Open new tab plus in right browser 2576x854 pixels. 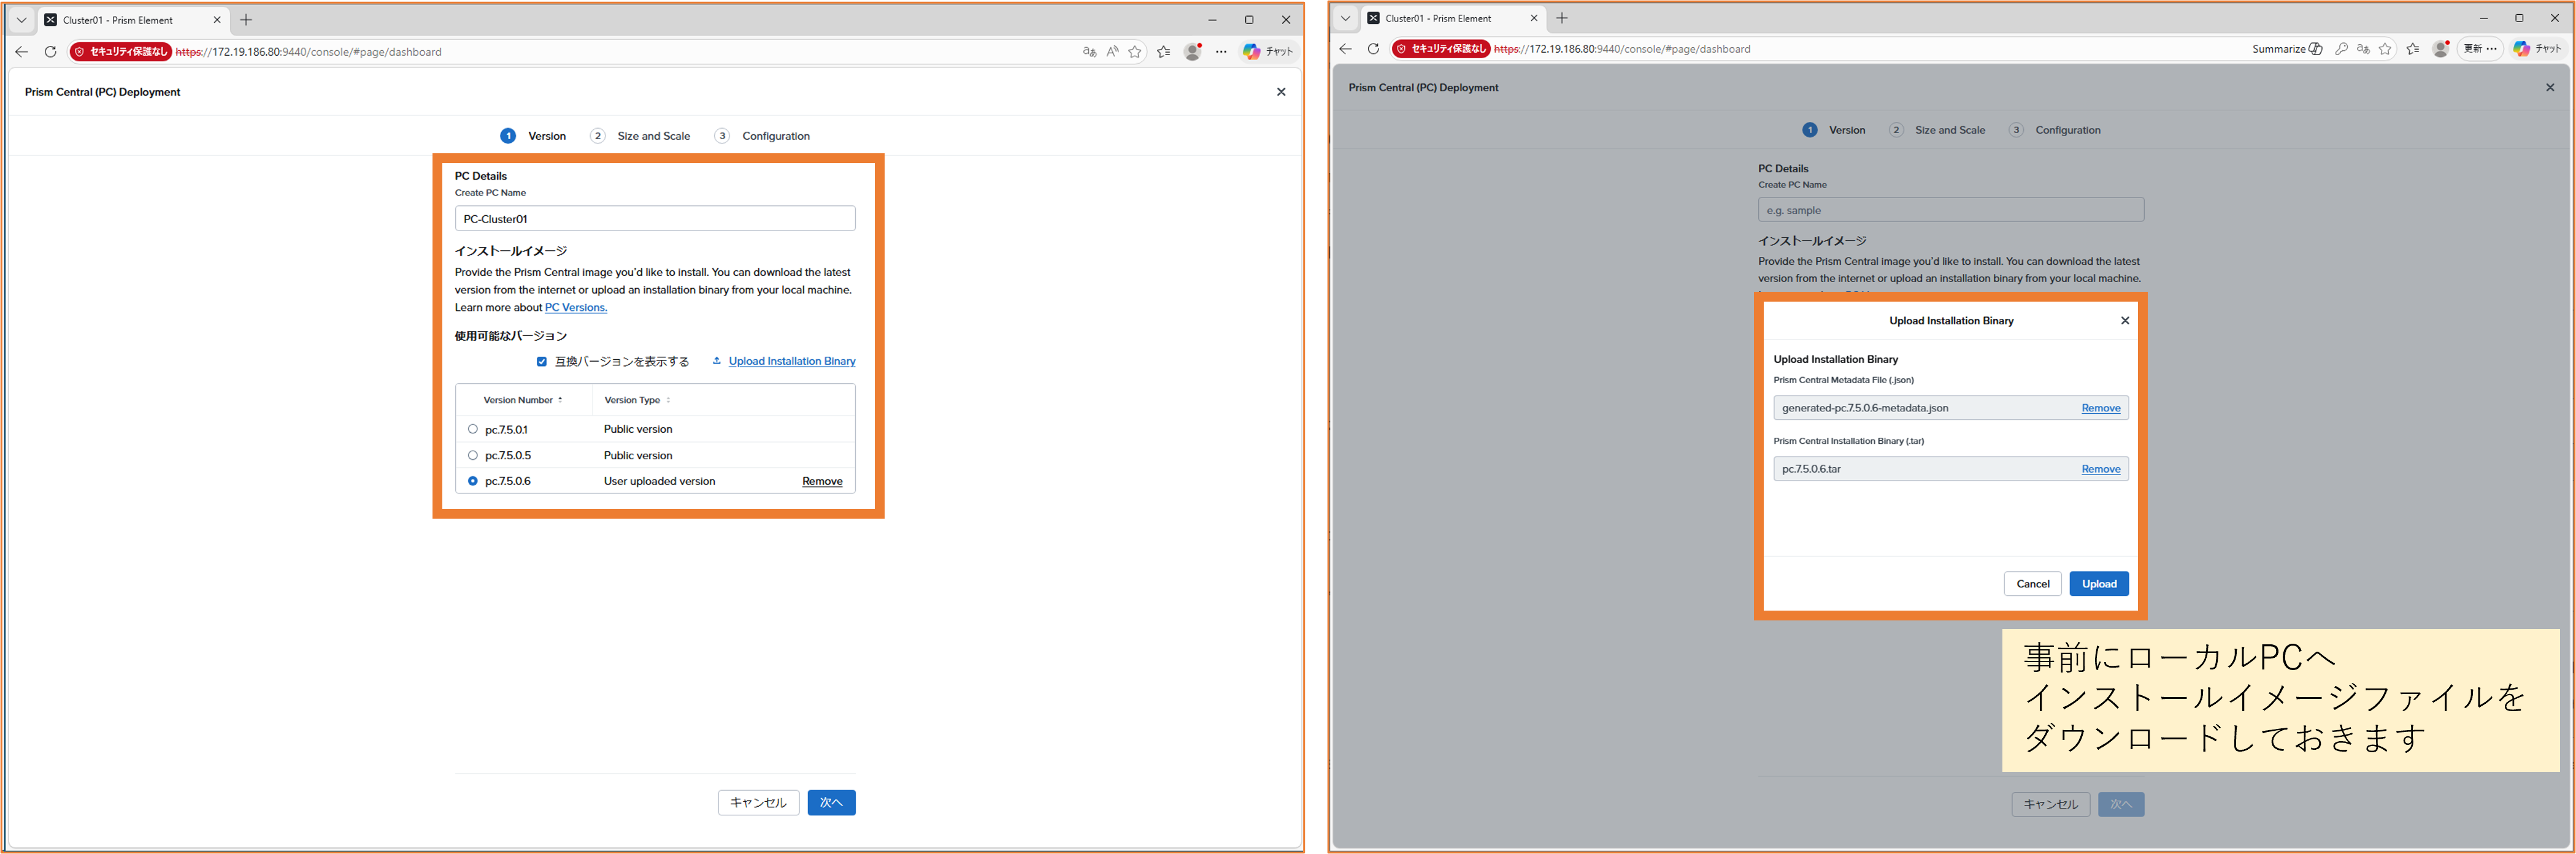(x=1562, y=18)
